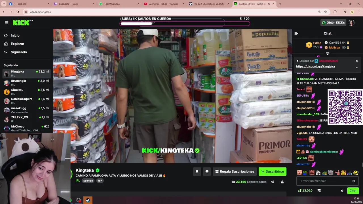Open the discord.gg/kingteka link

(x=315, y=67)
